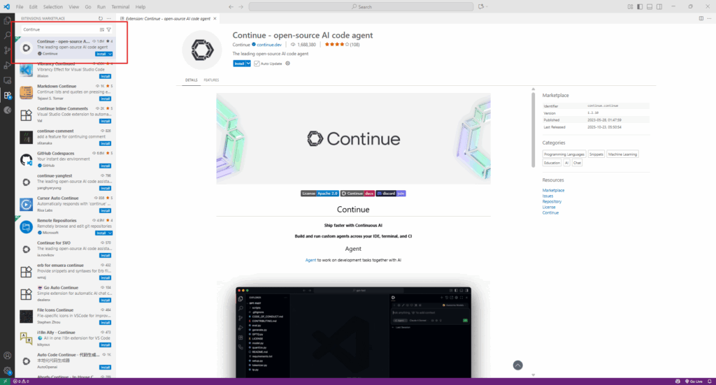Open editor more actions ellipsis menu

709,18
